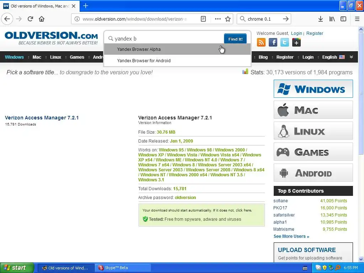The image size is (364, 273).
Task: Open contributor safarisilver profile
Action: (x=284, y=215)
